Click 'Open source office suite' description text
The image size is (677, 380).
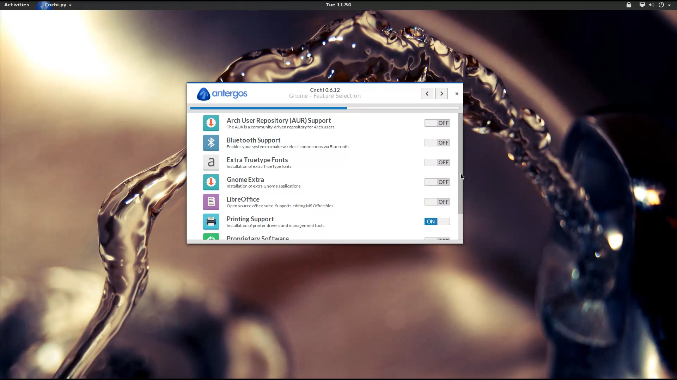click(x=280, y=206)
